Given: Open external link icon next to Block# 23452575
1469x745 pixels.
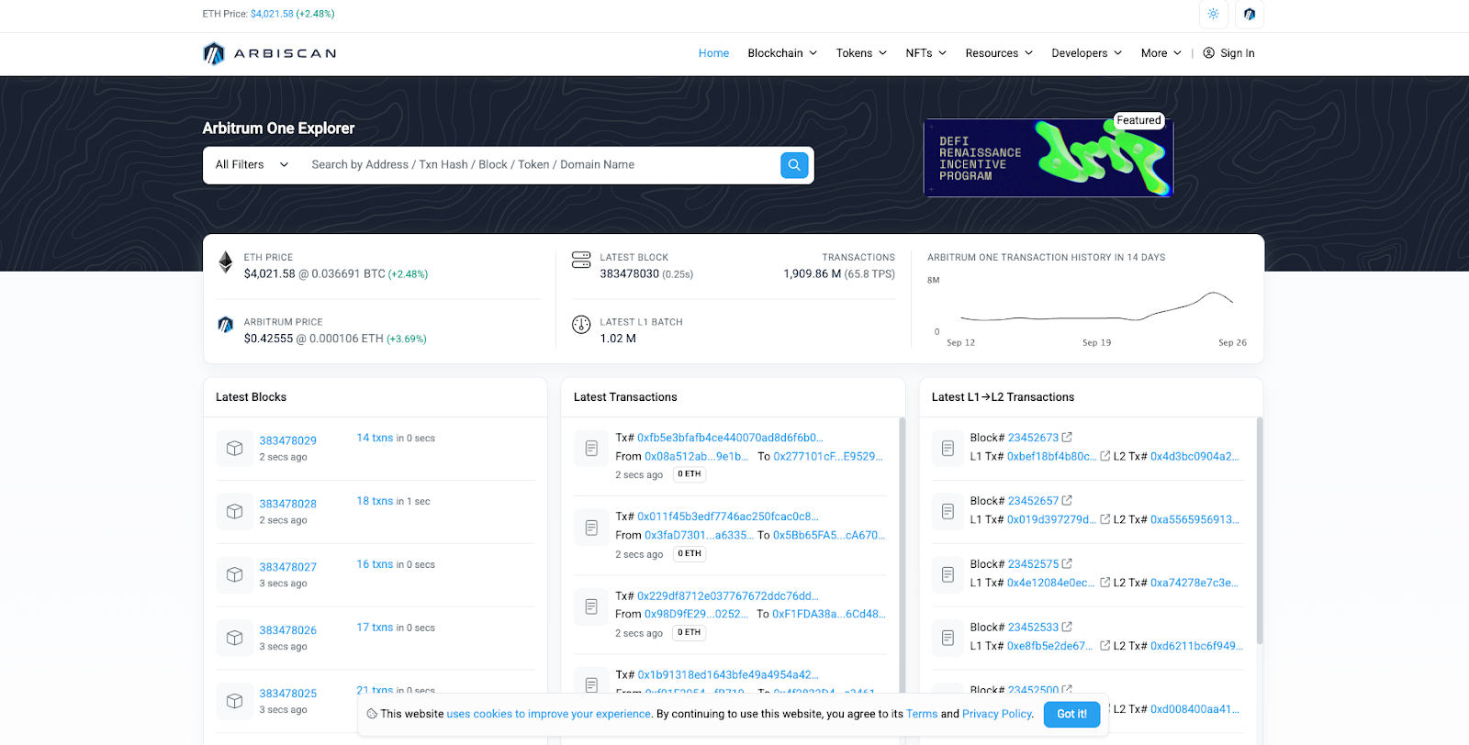Looking at the screenshot, I should (1067, 564).
